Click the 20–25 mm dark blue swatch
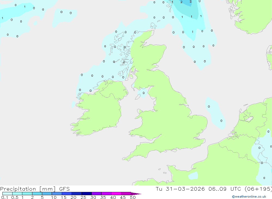 (x=77, y=194)
